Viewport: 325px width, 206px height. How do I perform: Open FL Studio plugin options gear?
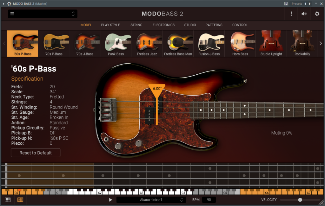point(9,4)
